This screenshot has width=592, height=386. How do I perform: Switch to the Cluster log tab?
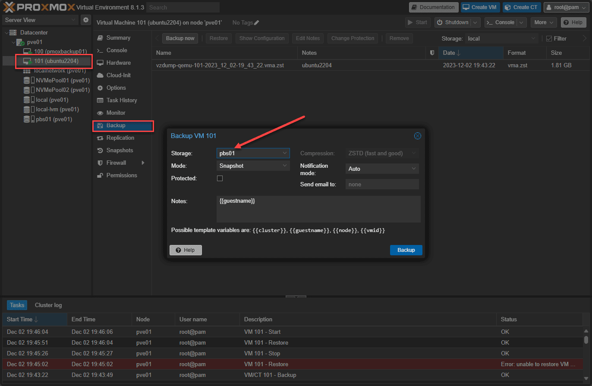(x=48, y=305)
